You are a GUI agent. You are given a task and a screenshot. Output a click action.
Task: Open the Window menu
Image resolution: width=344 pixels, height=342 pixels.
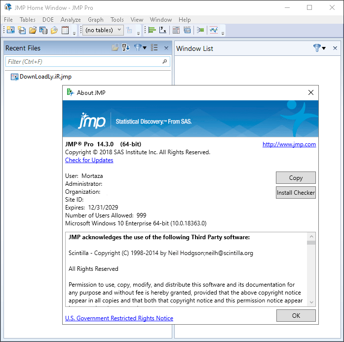(x=161, y=20)
